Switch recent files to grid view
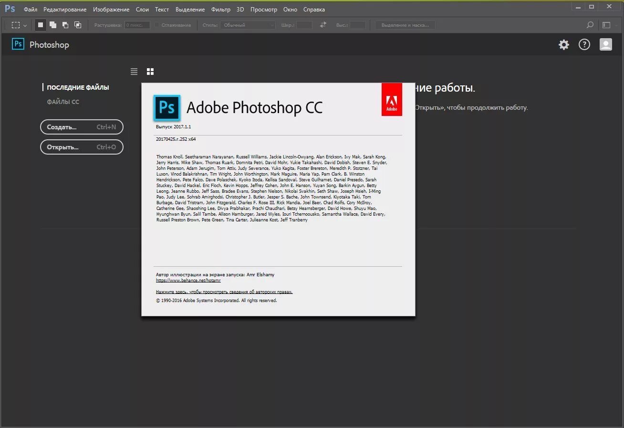The width and height of the screenshot is (624, 428). 150,72
